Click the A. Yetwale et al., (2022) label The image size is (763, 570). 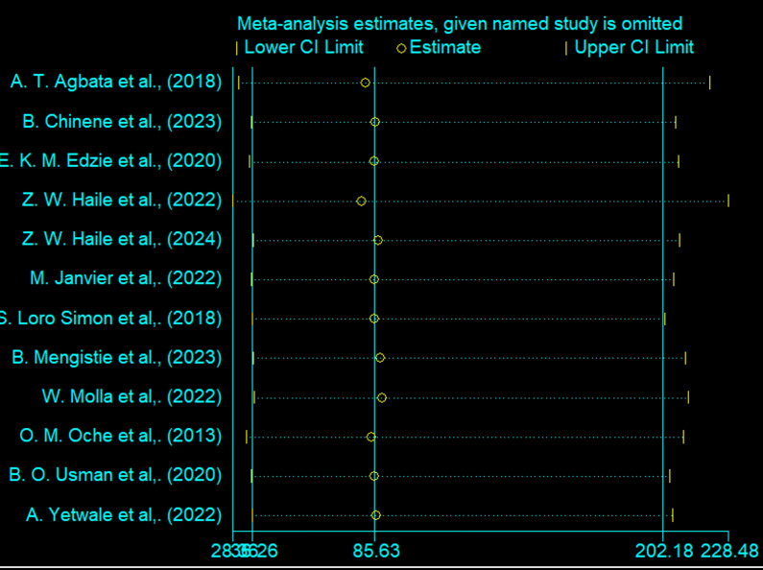coord(124,515)
